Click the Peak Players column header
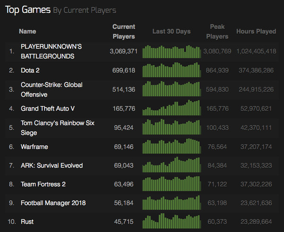Screen dimensions: 284x232 pos(219,32)
